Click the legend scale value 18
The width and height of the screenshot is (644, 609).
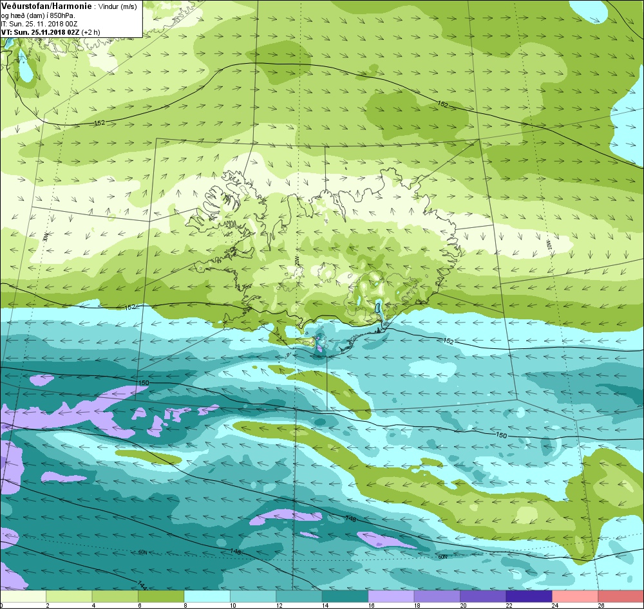point(417,605)
